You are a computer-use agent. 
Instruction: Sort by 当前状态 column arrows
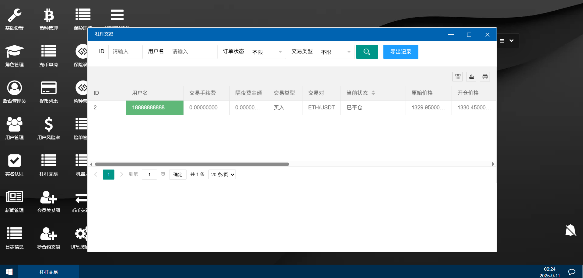point(373,93)
